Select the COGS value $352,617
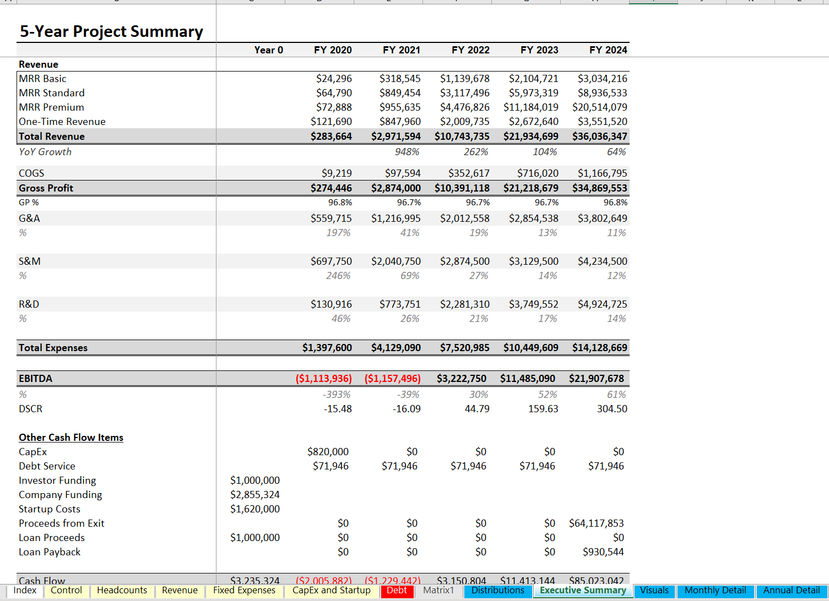This screenshot has width=829, height=601. [469, 173]
